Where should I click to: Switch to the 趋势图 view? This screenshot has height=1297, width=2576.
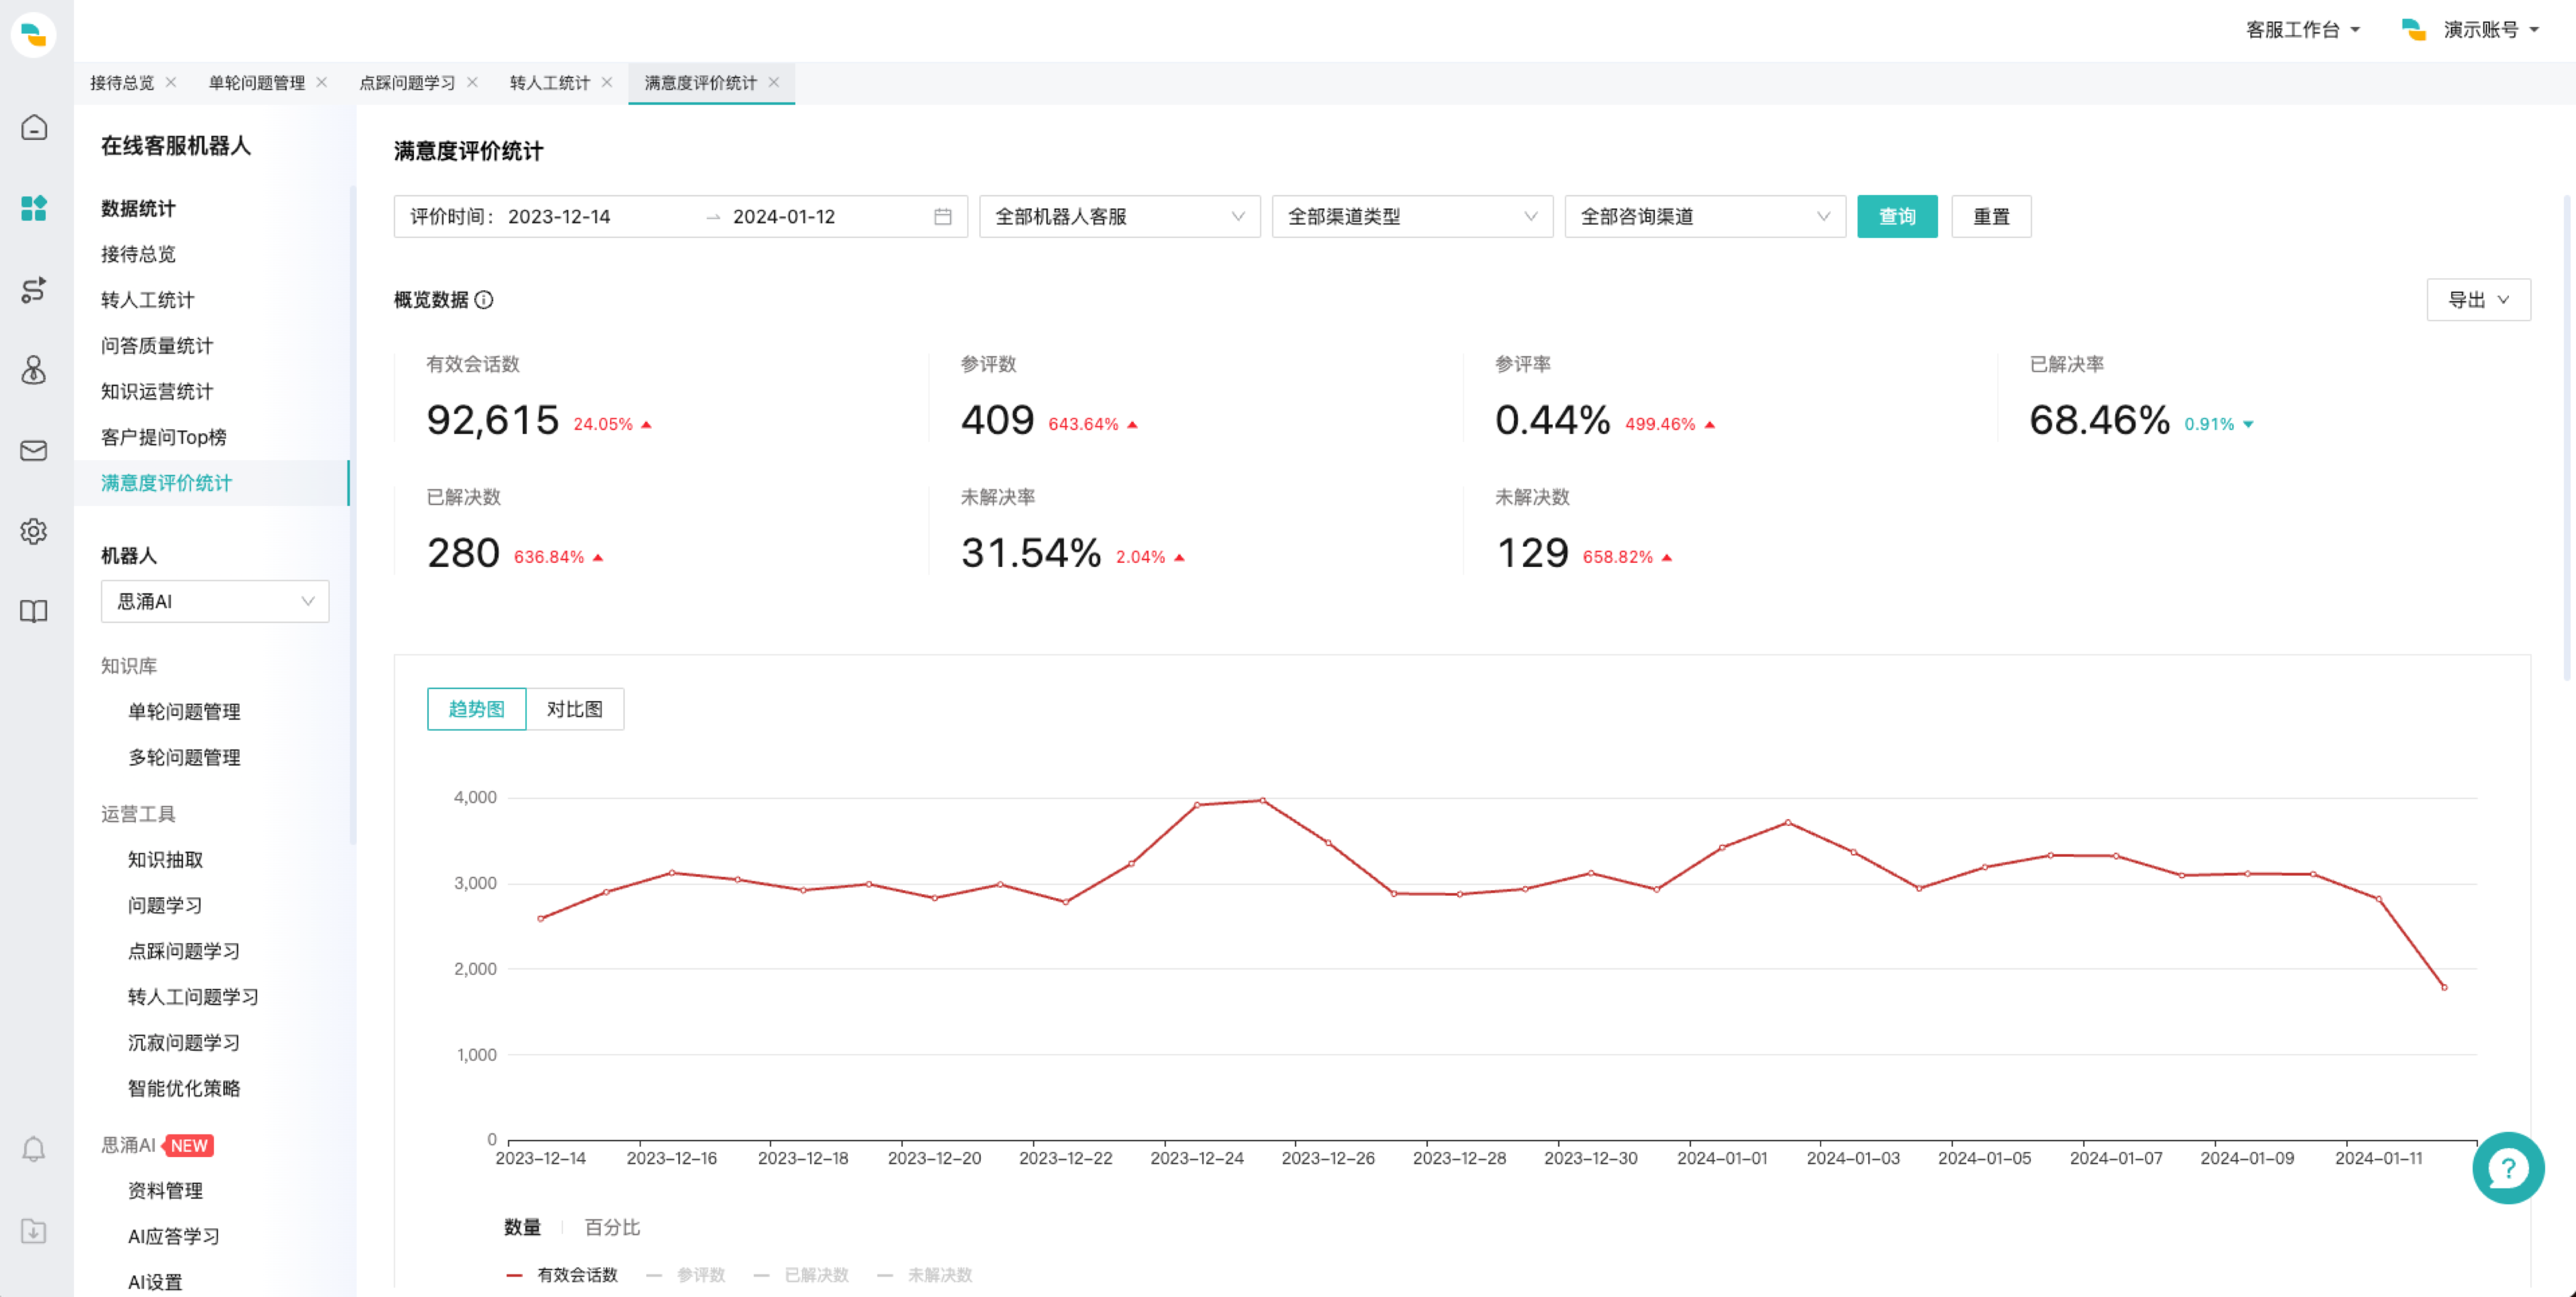point(476,709)
